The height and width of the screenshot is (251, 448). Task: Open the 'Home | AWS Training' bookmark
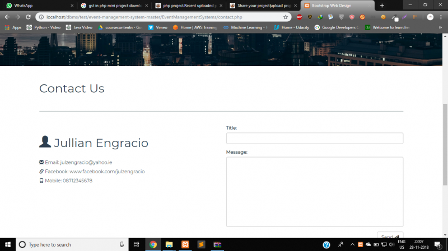195,27
